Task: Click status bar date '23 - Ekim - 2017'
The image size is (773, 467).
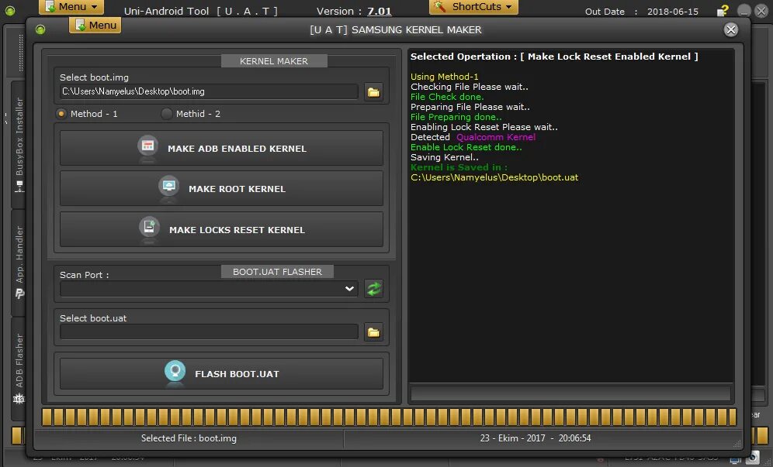Action: pos(513,438)
